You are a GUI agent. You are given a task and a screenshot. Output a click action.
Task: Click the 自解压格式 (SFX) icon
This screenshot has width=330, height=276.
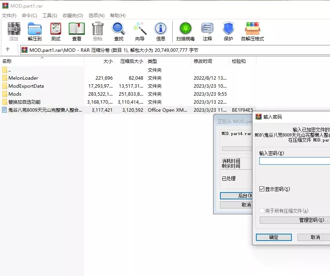click(252, 31)
